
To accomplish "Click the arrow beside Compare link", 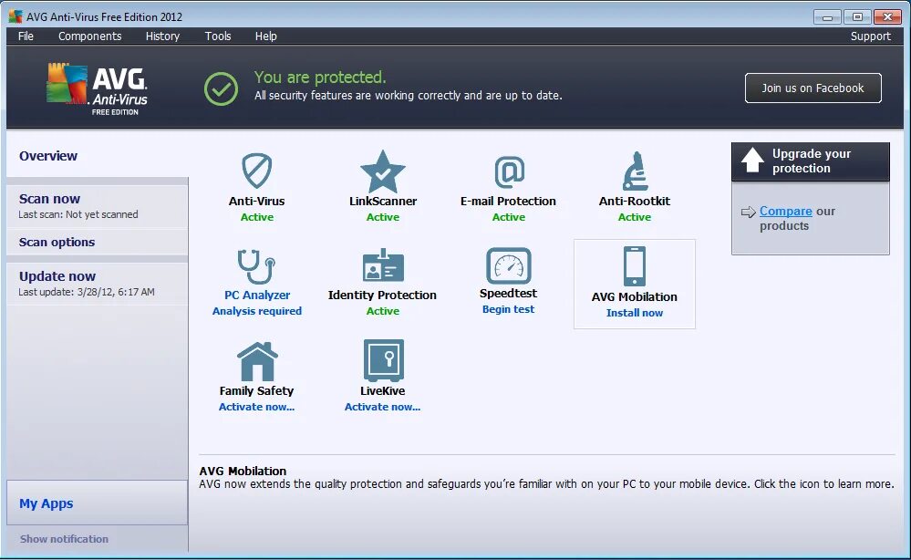I will tap(749, 212).
